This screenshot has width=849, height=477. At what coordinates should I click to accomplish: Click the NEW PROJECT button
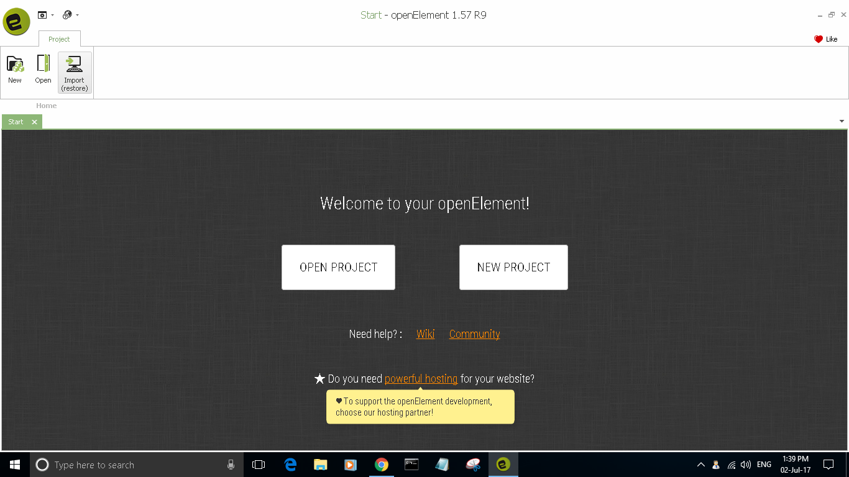click(x=513, y=267)
